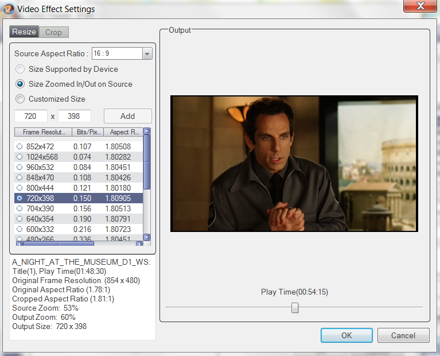This screenshot has width=440, height=356.
Task: Click the list's horizontal scroll right arrow
Action: pos(139,243)
